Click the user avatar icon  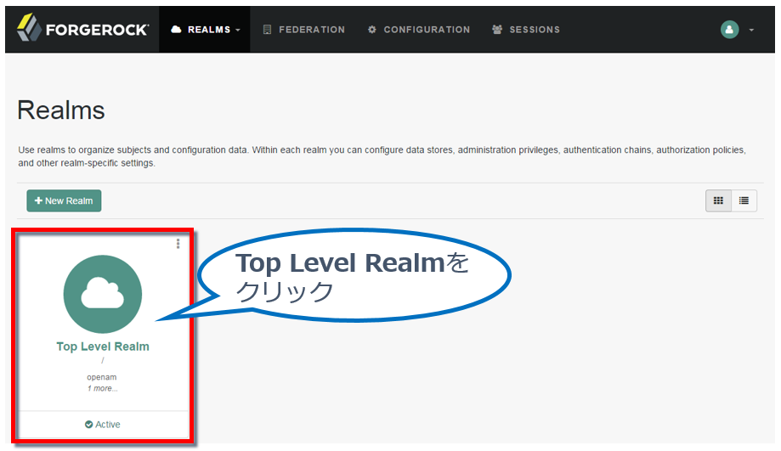[729, 30]
